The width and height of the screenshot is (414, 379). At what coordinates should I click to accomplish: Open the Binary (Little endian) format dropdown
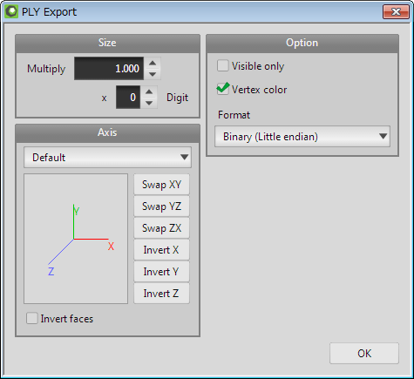(302, 136)
